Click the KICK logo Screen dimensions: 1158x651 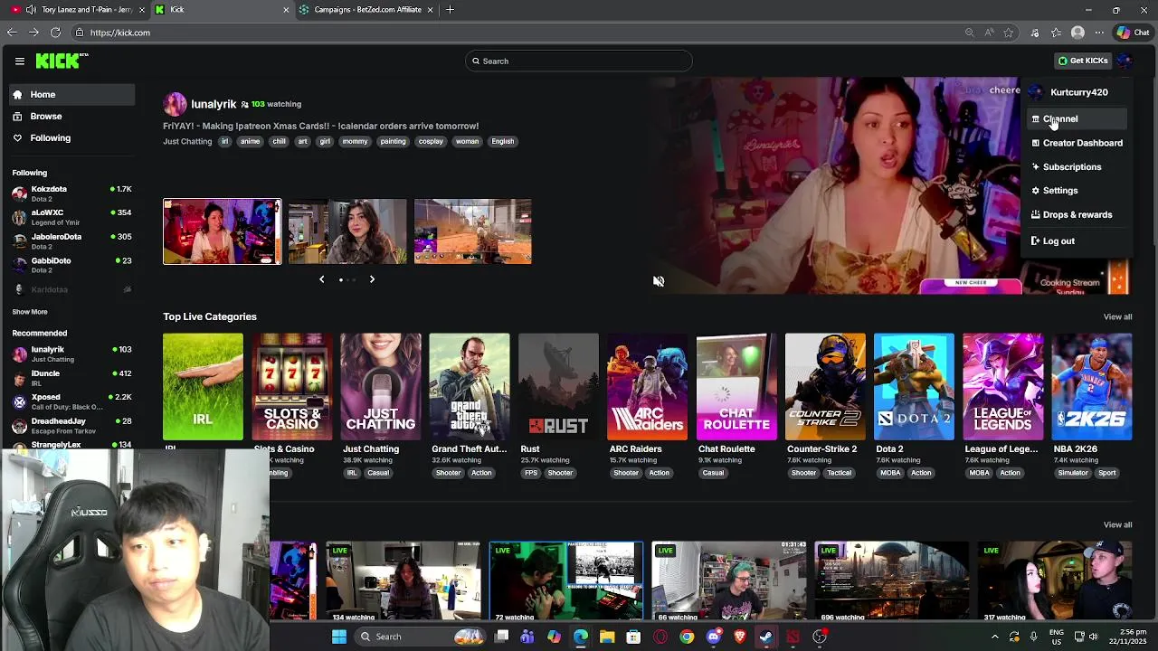62,61
